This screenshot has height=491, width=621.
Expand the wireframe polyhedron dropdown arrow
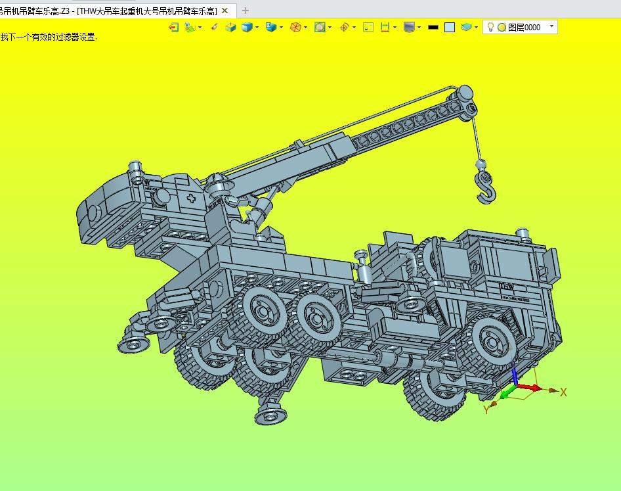click(305, 28)
